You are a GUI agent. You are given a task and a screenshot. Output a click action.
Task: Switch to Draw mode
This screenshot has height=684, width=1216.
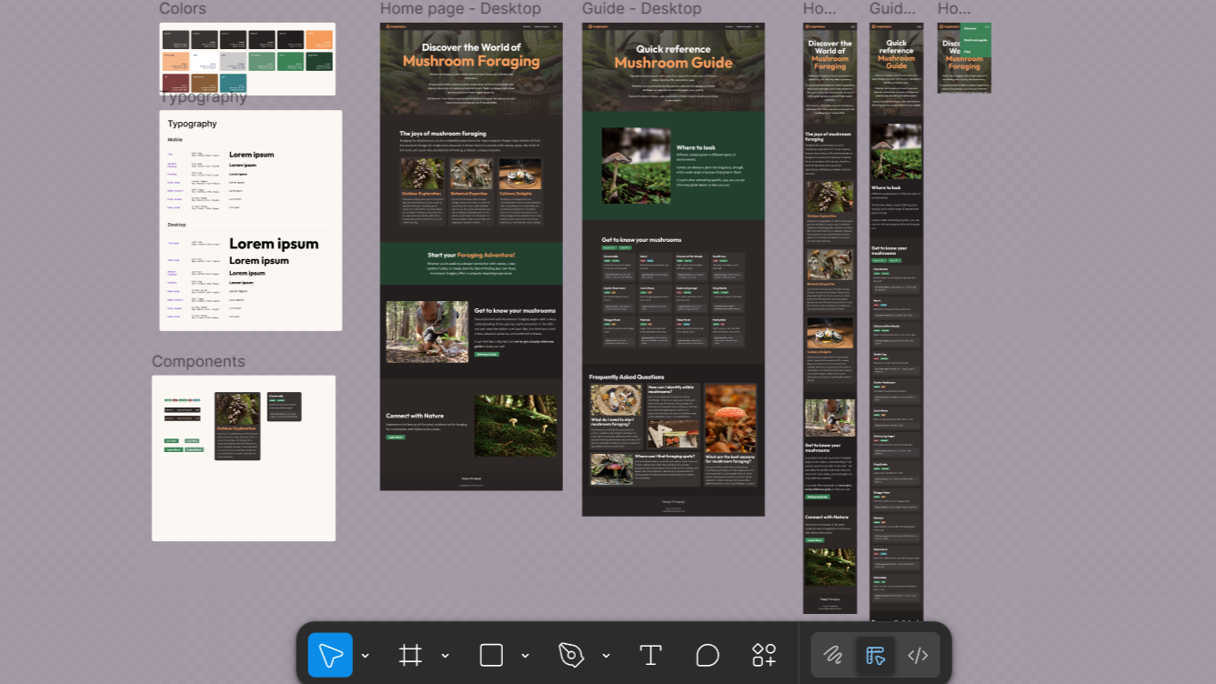pos(833,655)
